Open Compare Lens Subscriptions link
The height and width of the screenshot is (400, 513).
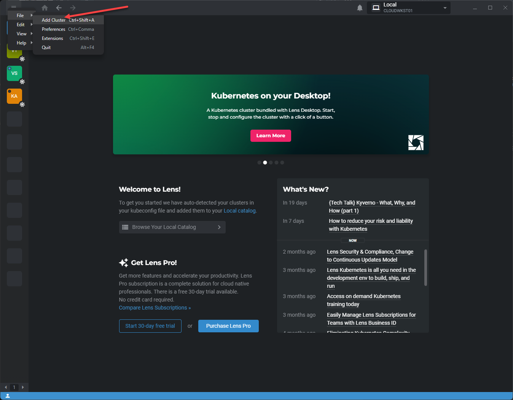[x=155, y=308]
